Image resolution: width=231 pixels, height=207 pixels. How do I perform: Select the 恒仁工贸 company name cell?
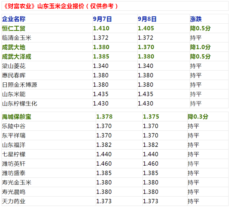click(x=14, y=28)
